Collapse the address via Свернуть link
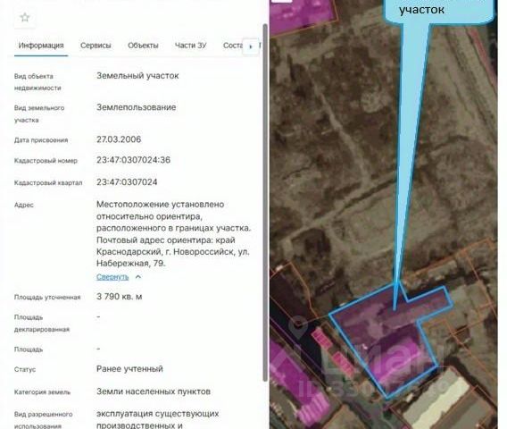Screen dimensions: 507x429 point(112,277)
